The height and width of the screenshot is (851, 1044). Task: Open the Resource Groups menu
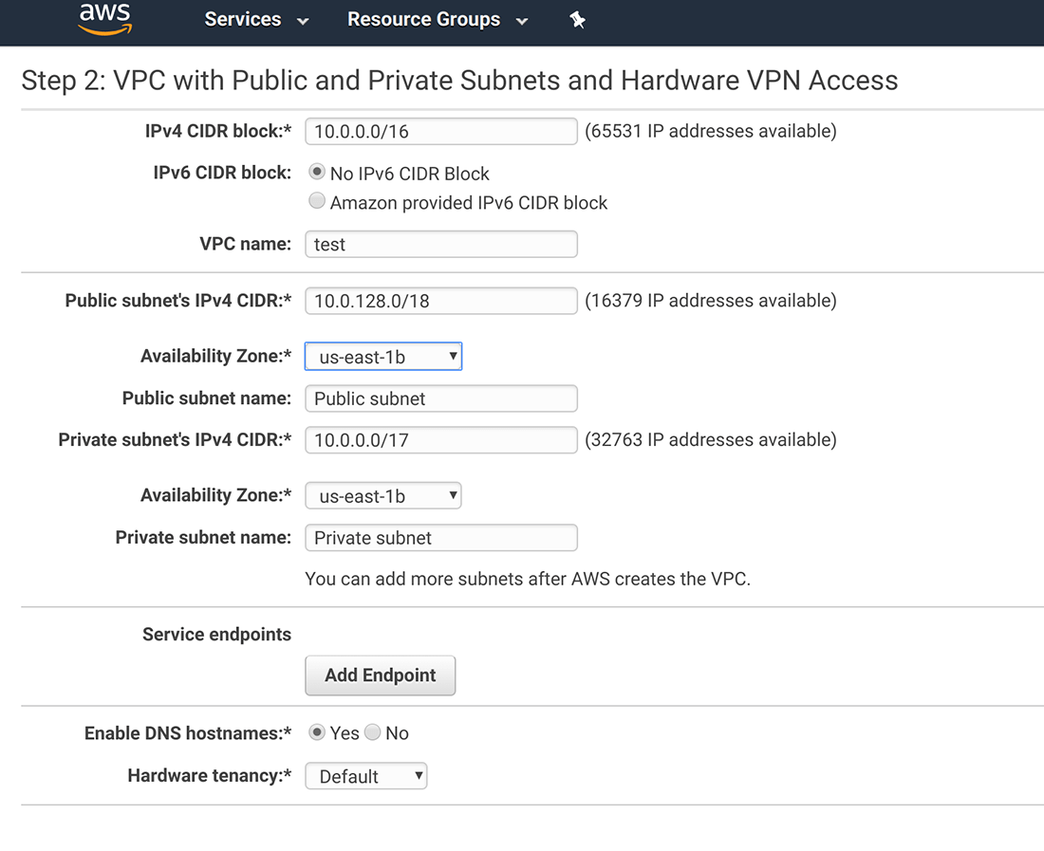pos(423,19)
